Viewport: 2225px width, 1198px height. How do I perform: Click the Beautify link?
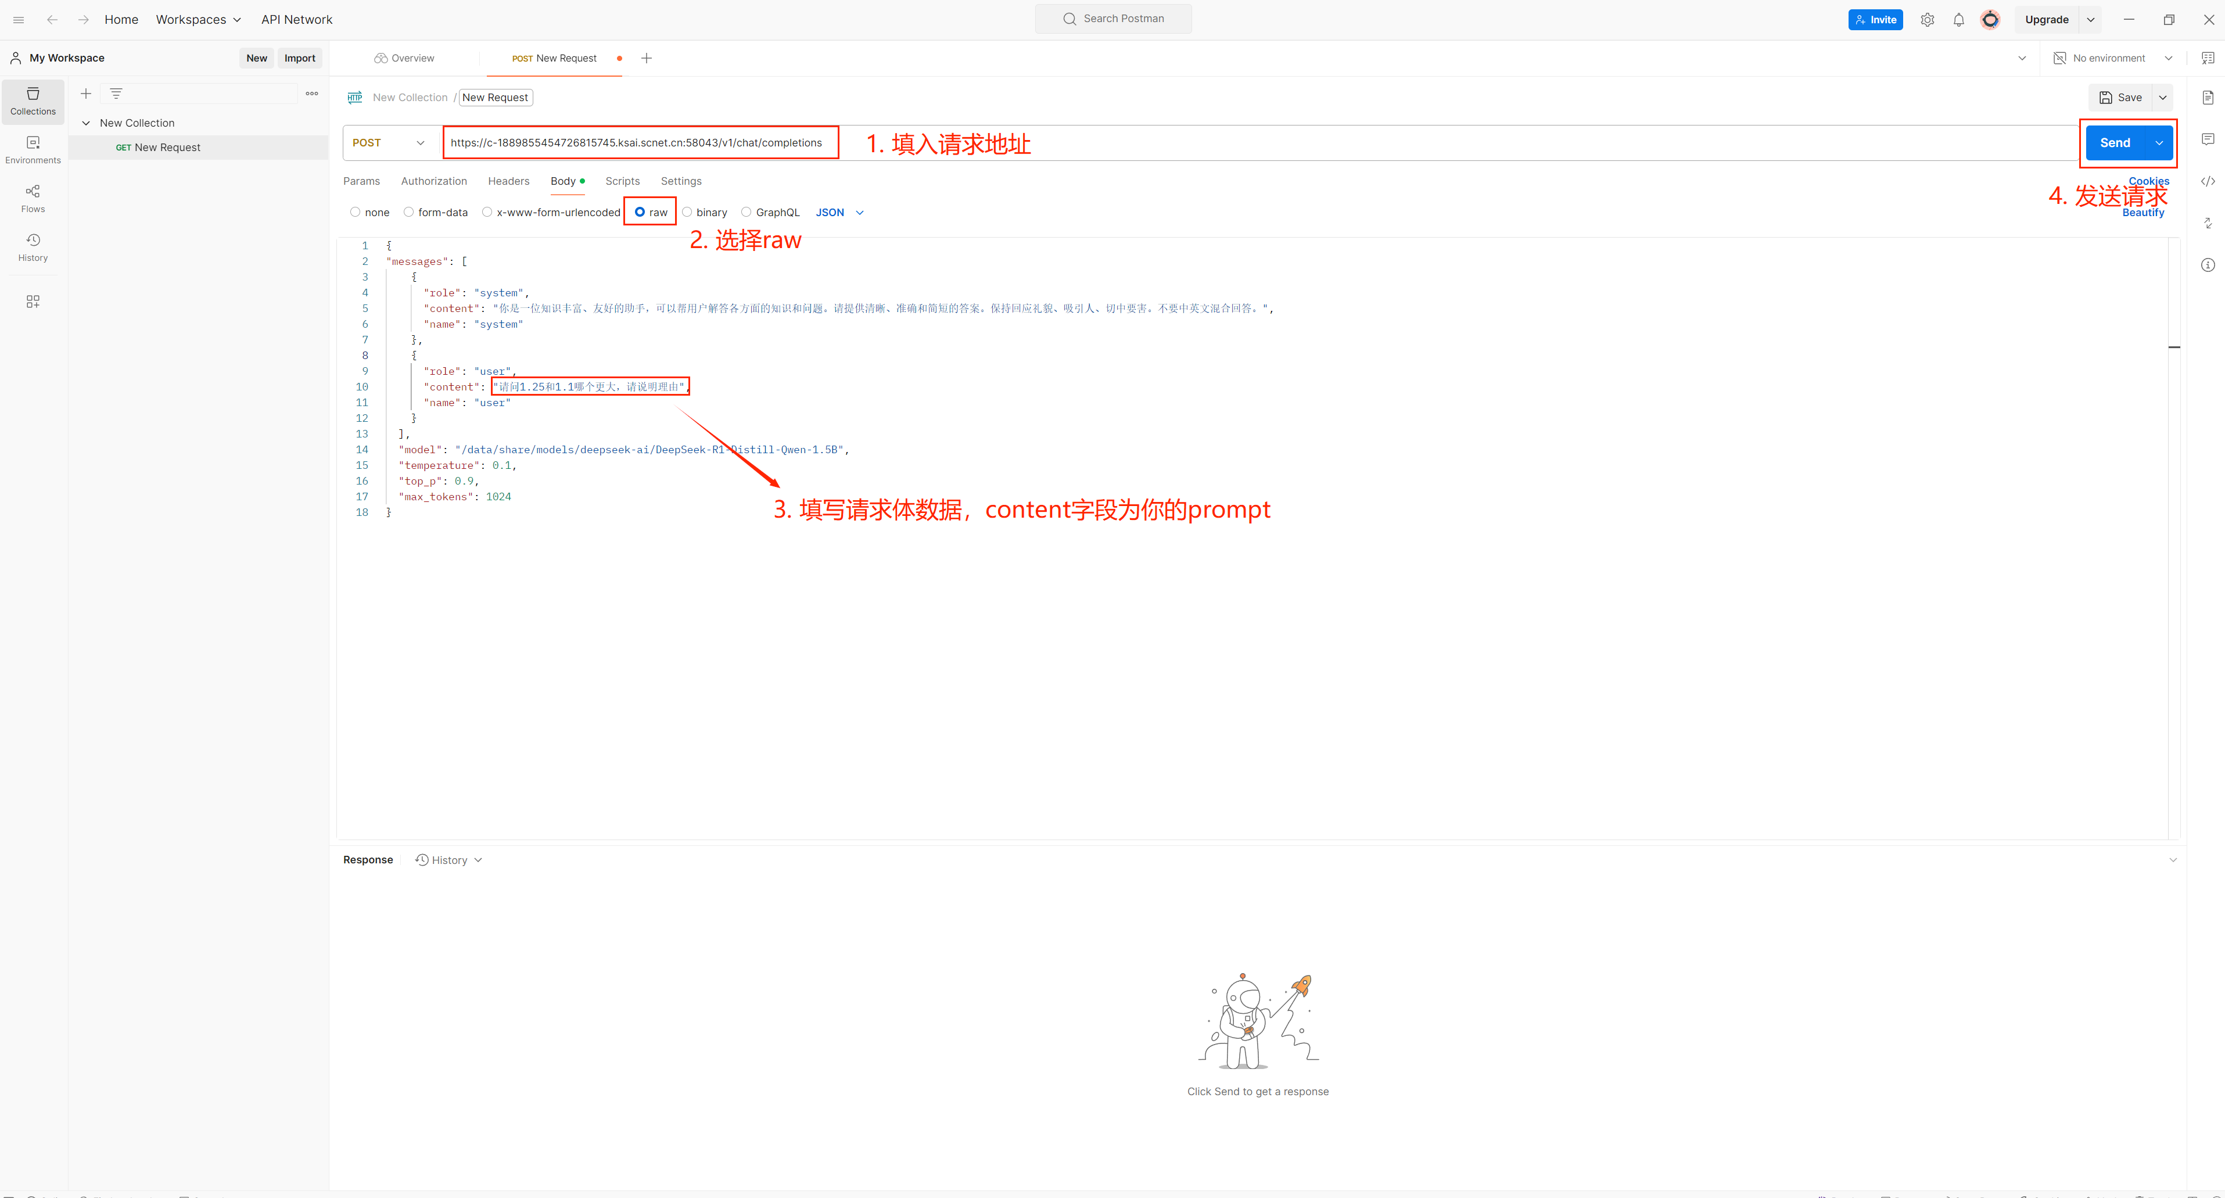2143,213
